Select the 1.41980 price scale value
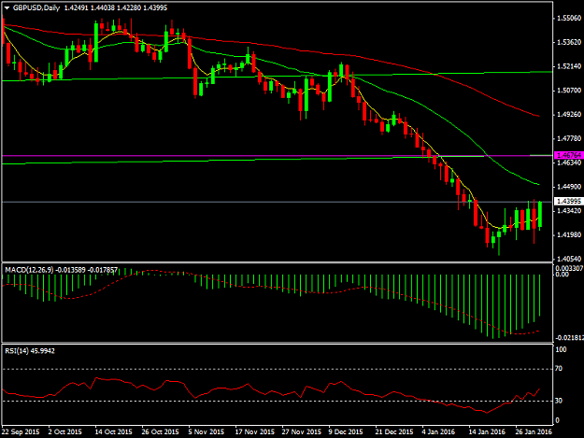This screenshot has height=438, width=584. [569, 234]
